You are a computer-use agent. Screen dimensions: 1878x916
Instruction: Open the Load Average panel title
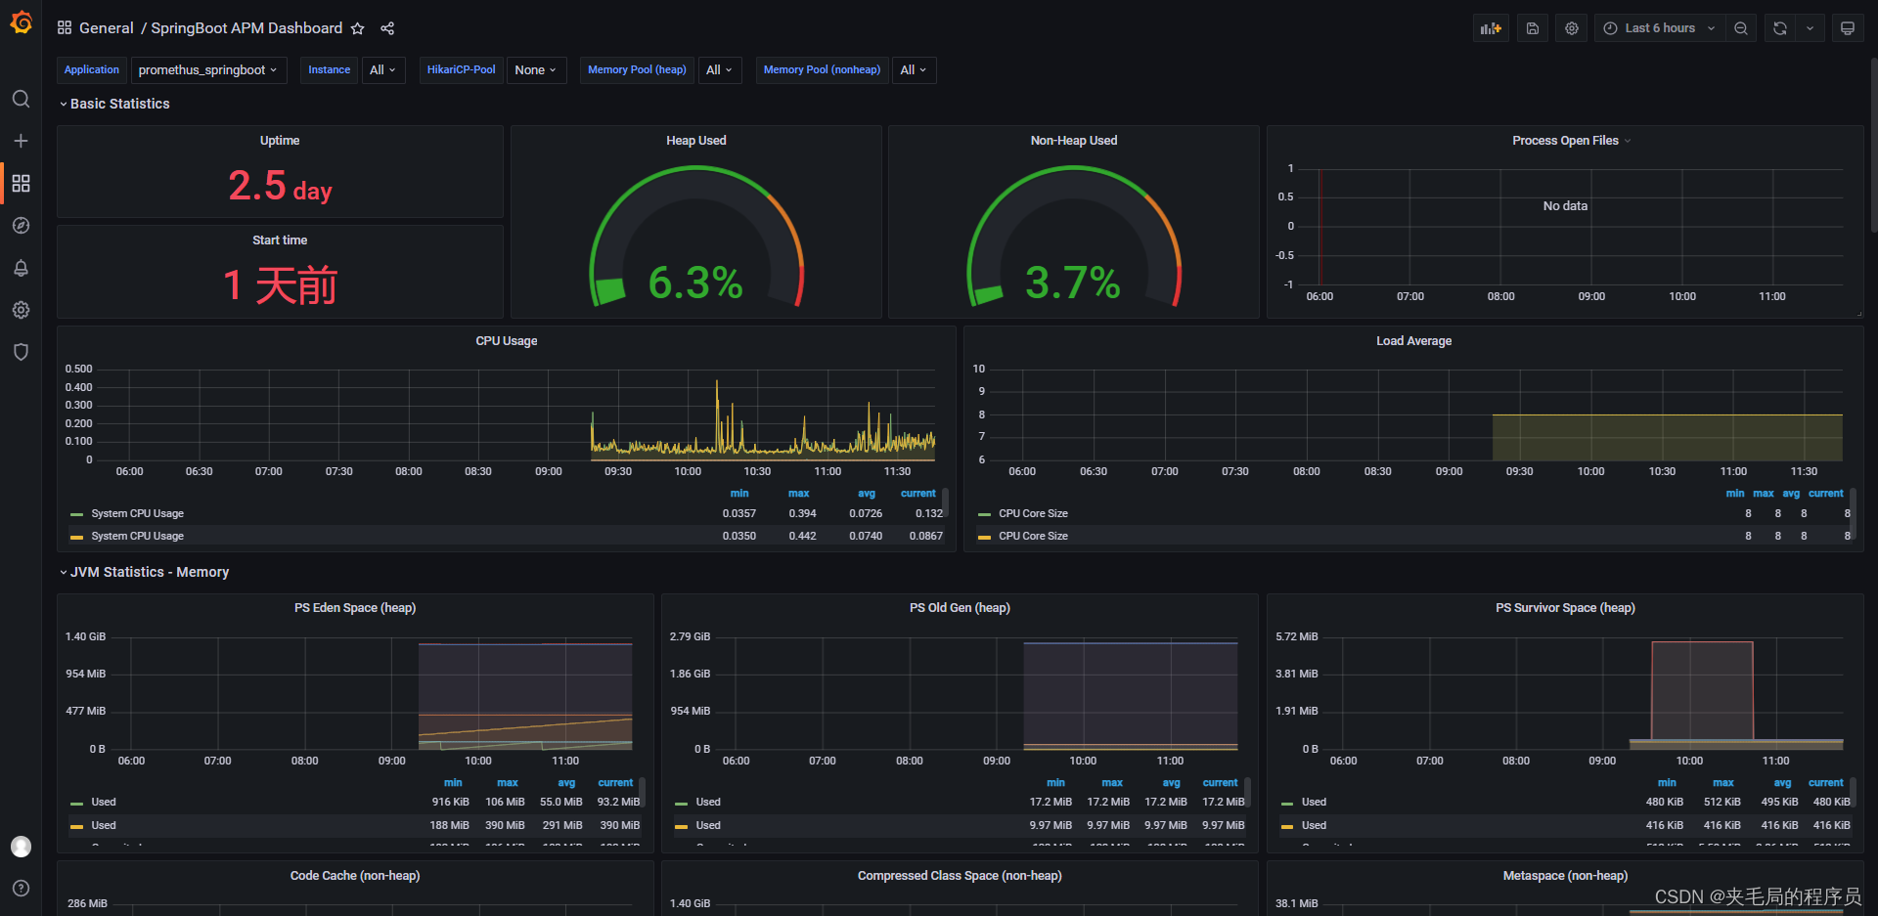tap(1414, 341)
